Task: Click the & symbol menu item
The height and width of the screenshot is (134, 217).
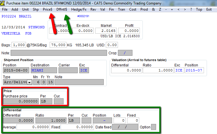Action: (x=153, y=9)
